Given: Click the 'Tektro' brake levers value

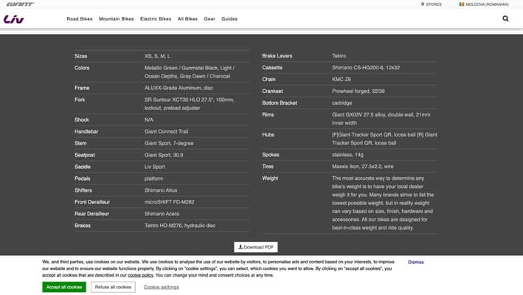Looking at the screenshot, I should [339, 55].
